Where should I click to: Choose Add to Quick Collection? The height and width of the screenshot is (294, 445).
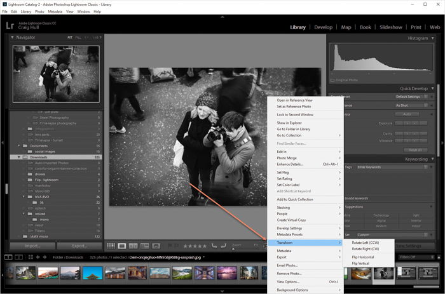[x=295, y=199]
